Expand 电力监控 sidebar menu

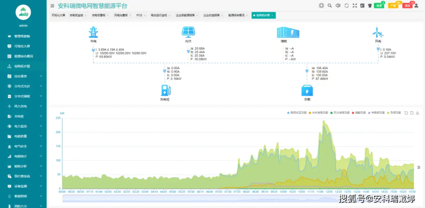click(23, 126)
